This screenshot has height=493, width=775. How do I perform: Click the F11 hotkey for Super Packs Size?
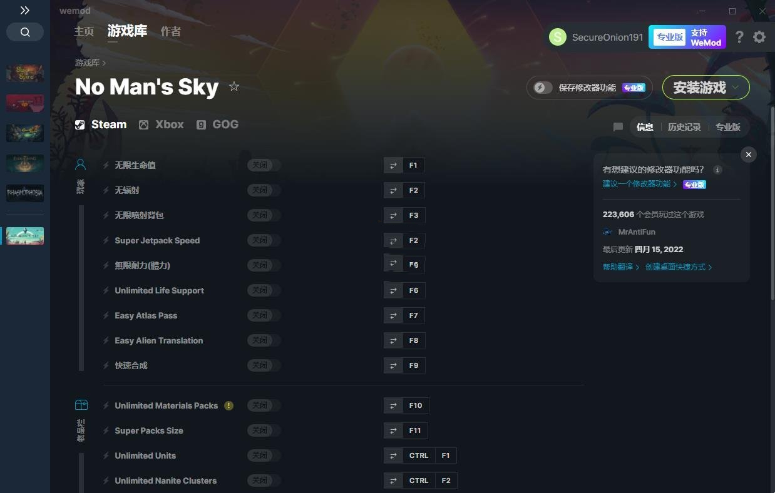tap(415, 430)
